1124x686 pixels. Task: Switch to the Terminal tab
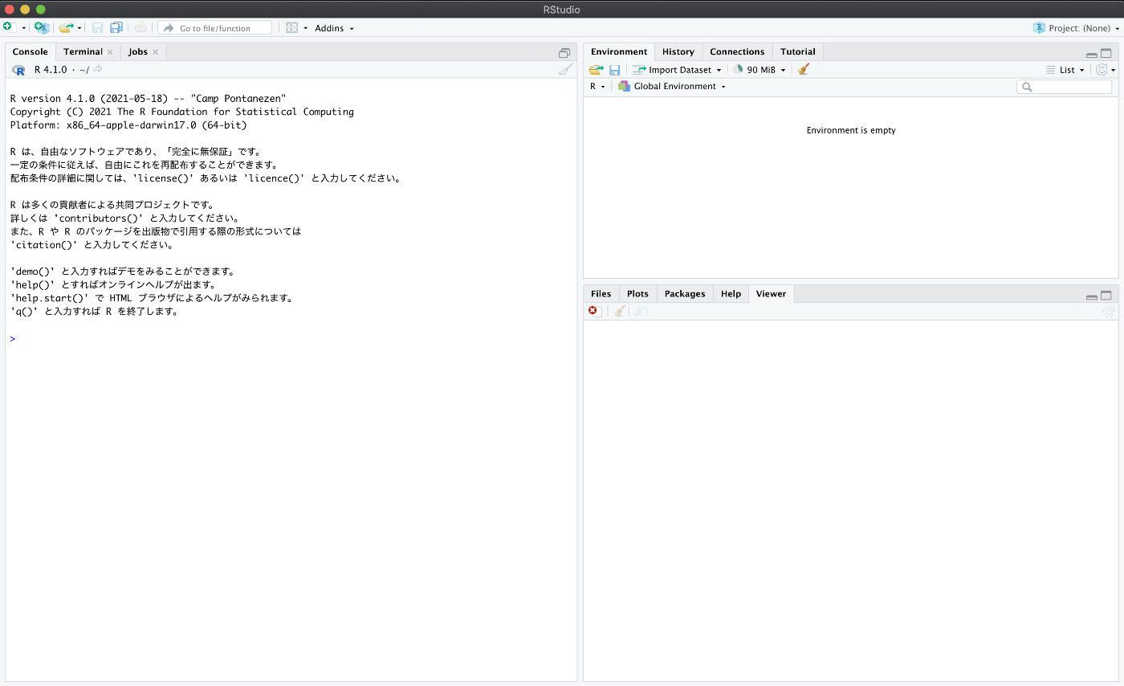(83, 51)
